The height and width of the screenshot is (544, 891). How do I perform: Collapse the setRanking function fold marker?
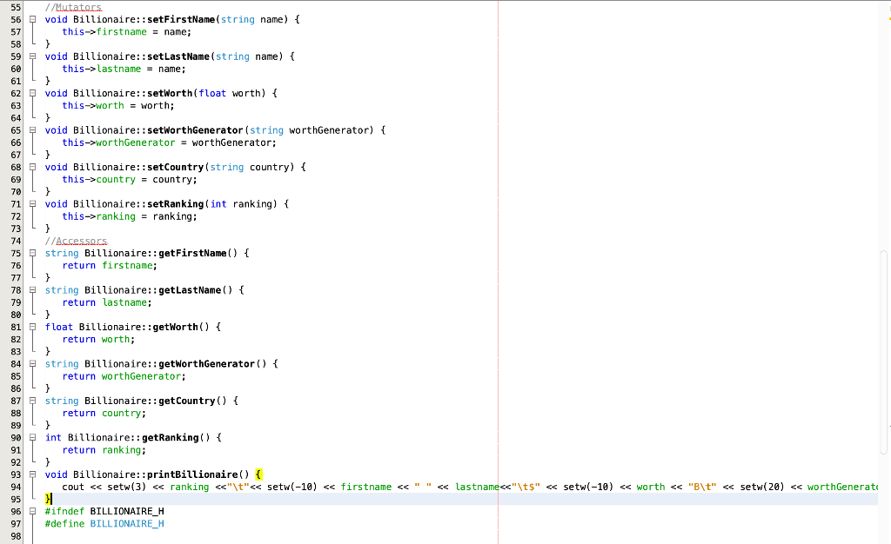[31, 203]
